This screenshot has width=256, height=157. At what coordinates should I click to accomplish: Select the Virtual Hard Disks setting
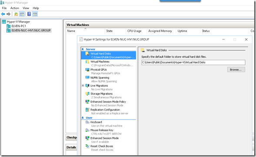pos(108,56)
